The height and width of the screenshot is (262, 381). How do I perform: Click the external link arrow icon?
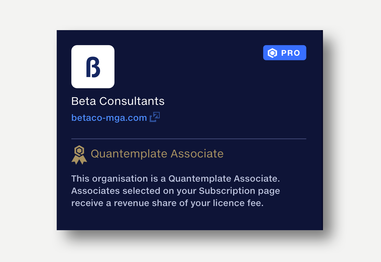[155, 117]
